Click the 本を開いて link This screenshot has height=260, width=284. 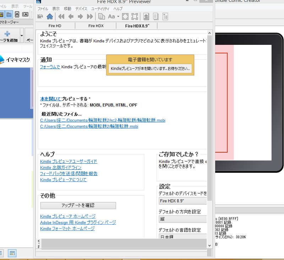click(50, 99)
